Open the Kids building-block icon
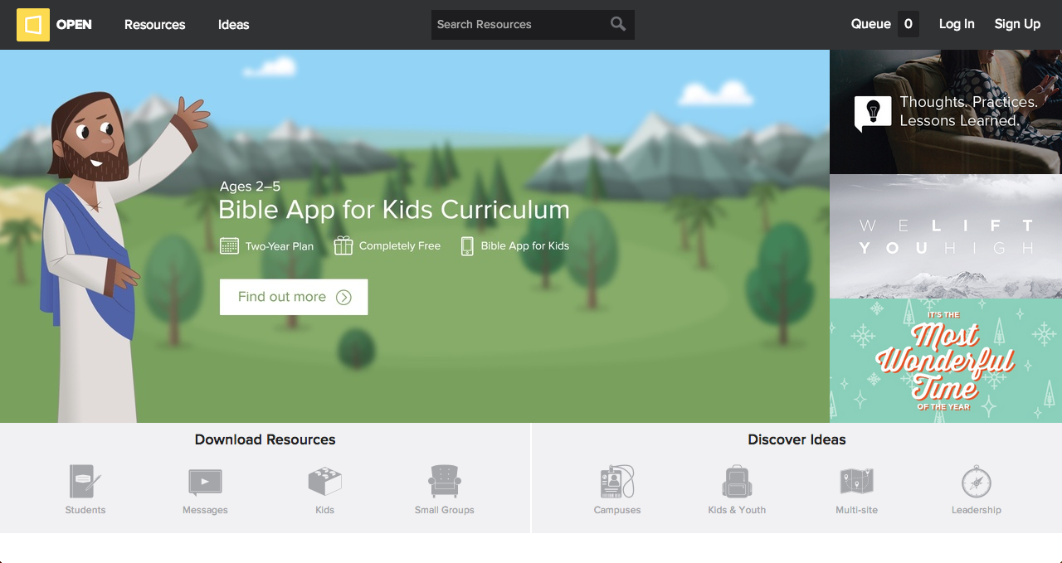Viewport: 1062px width, 563px height. pos(325,482)
